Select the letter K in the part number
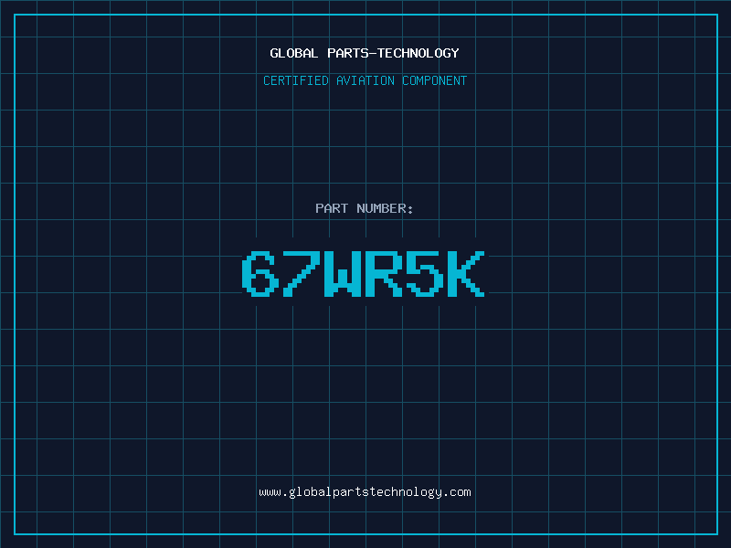 [x=467, y=274]
